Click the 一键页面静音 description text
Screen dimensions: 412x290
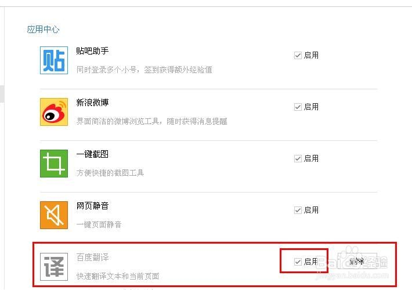[99, 224]
